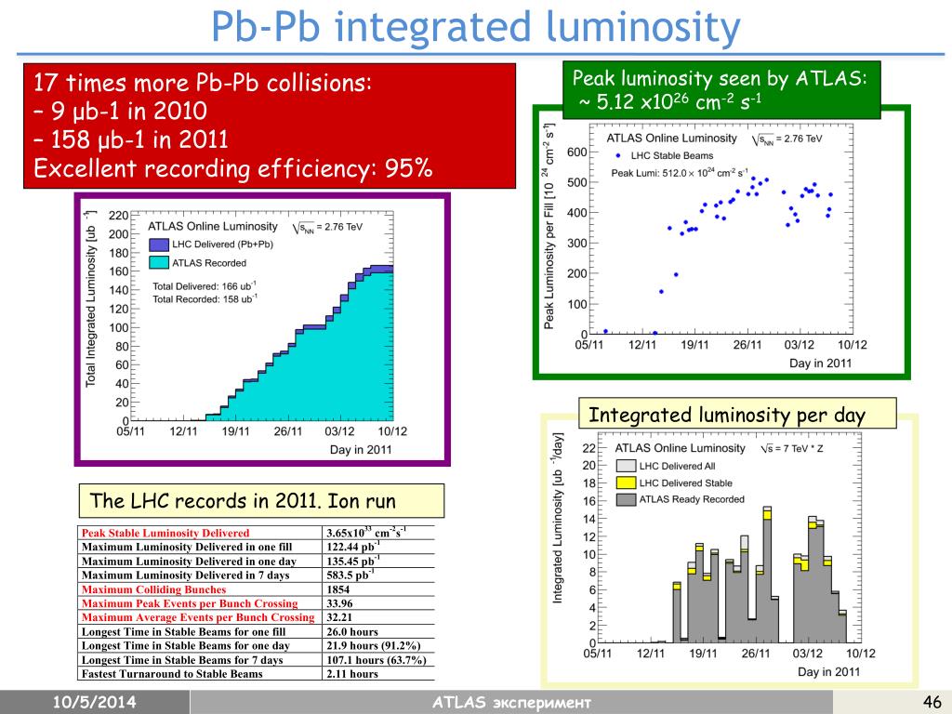The width and height of the screenshot is (952, 714).
Task: Click 'Day in 2011' label under purple chart
Action: (361, 450)
